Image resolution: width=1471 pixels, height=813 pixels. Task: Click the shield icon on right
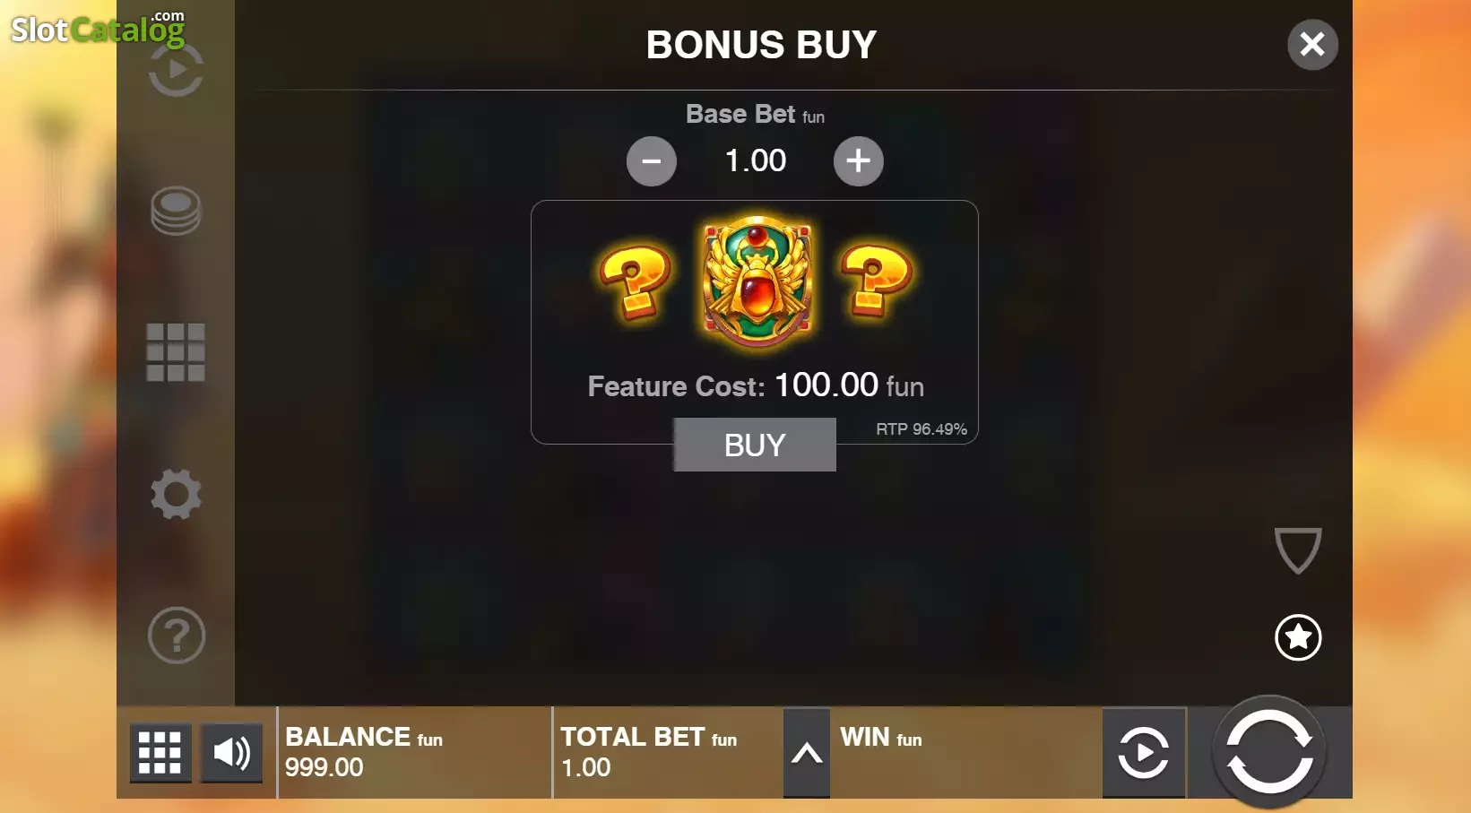[1298, 550]
